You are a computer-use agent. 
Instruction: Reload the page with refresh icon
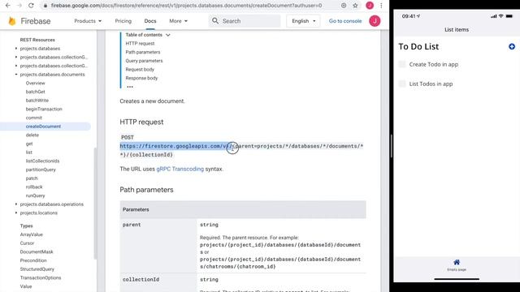[31, 6]
